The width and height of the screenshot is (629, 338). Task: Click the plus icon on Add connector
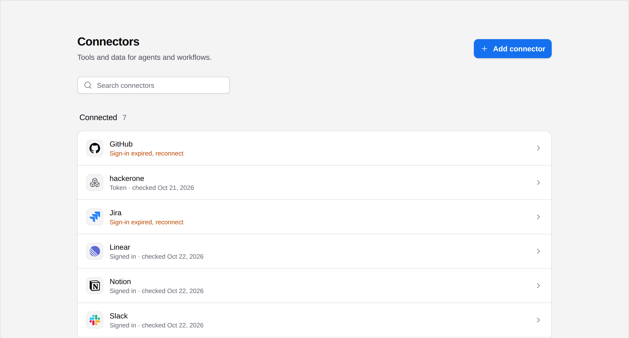[484, 49]
